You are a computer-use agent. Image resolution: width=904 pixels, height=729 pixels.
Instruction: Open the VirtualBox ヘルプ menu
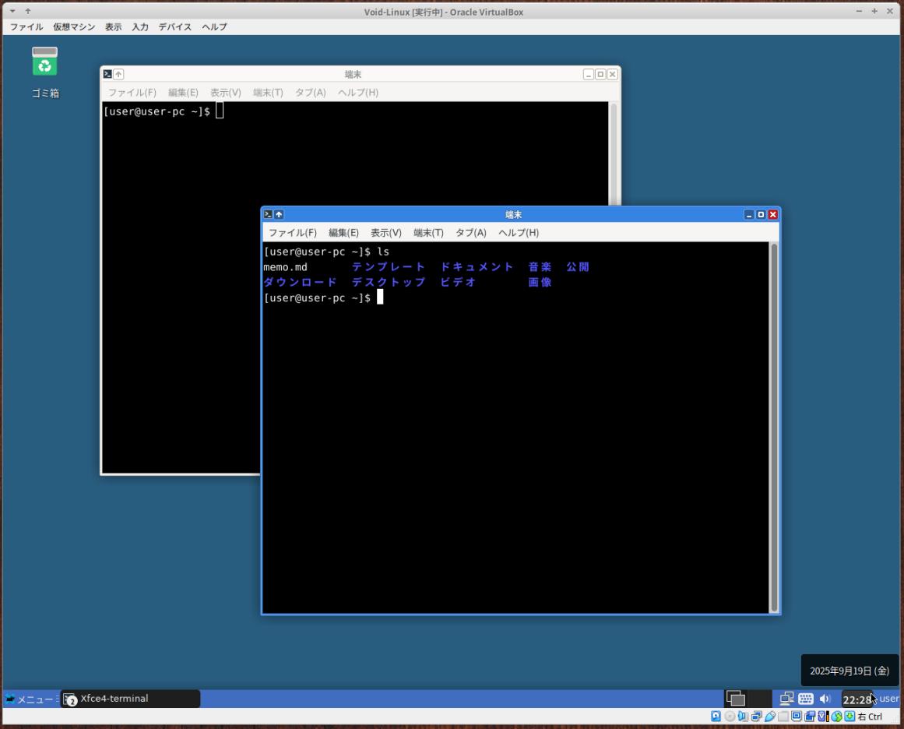214,26
